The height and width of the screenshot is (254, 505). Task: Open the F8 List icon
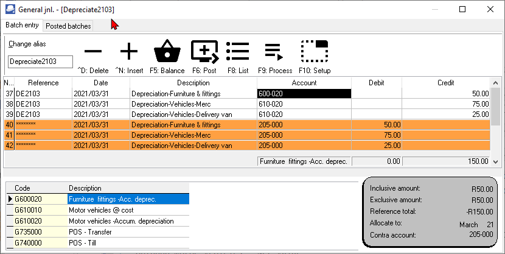(238, 51)
